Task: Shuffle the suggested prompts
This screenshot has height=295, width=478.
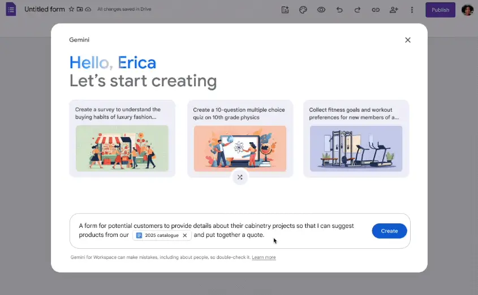Action: coord(240,177)
